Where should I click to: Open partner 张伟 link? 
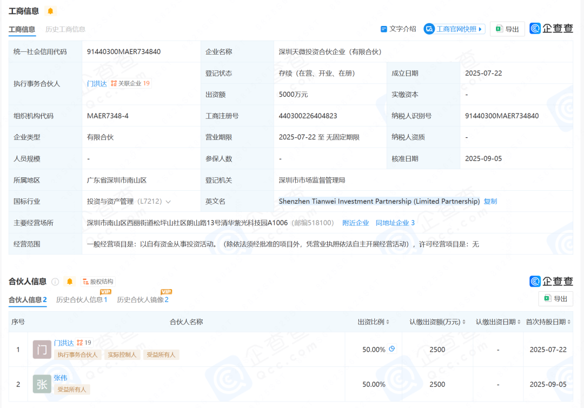(x=61, y=378)
